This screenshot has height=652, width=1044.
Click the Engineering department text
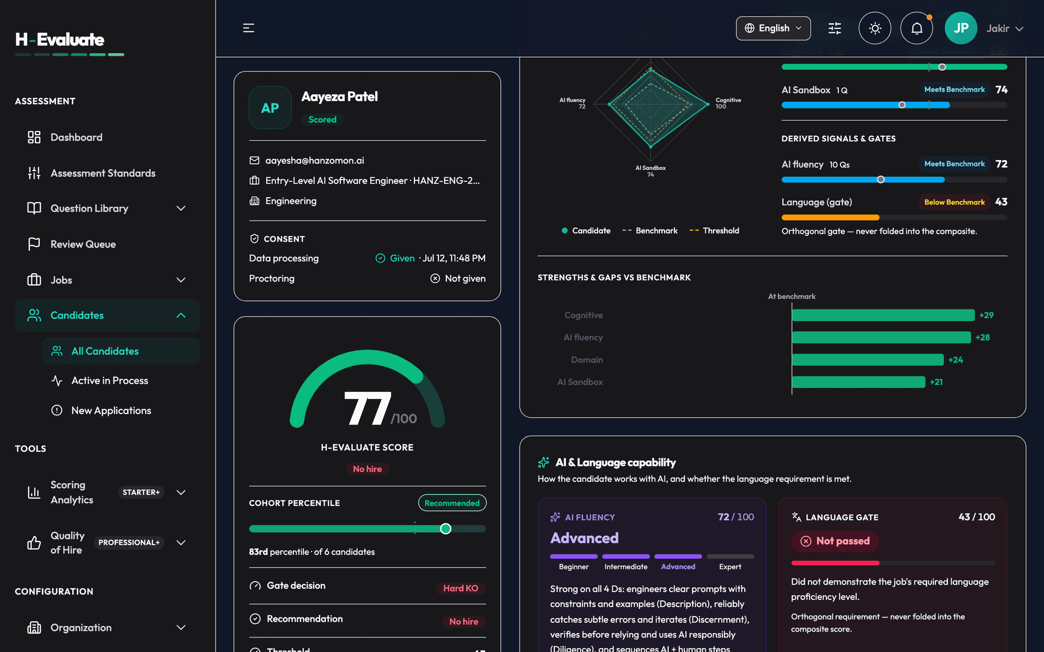tap(291, 201)
